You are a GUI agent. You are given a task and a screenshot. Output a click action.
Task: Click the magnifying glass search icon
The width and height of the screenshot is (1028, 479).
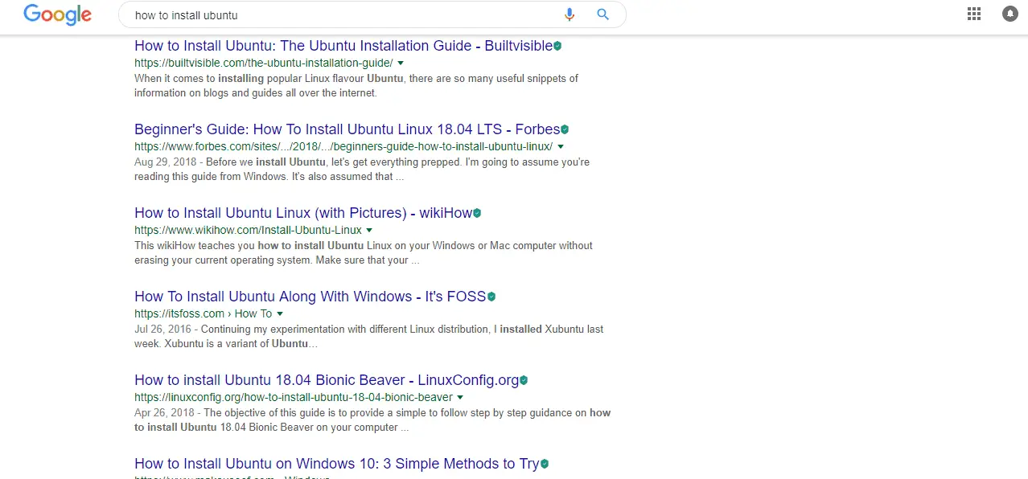[x=602, y=14]
